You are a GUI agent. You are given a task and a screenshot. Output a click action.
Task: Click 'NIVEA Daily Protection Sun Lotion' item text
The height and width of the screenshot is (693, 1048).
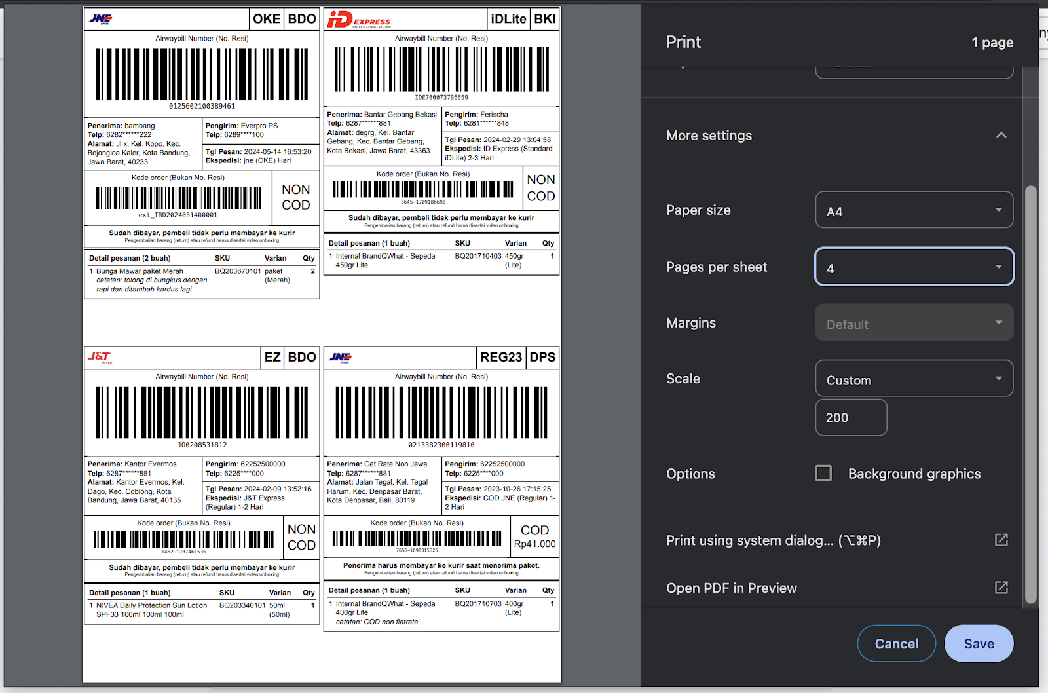[151, 606]
